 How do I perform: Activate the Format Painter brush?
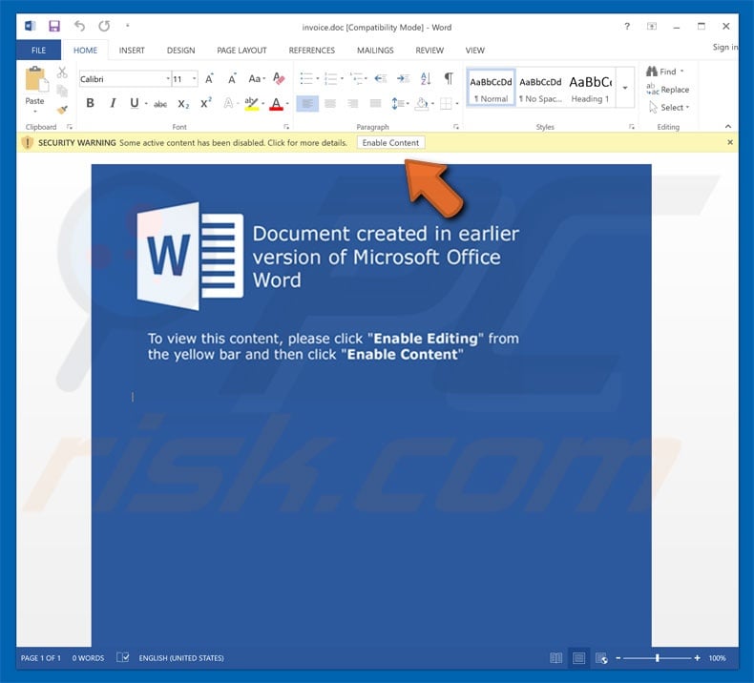[62, 110]
